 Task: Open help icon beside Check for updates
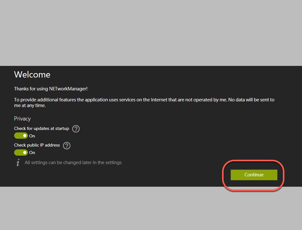(76, 129)
